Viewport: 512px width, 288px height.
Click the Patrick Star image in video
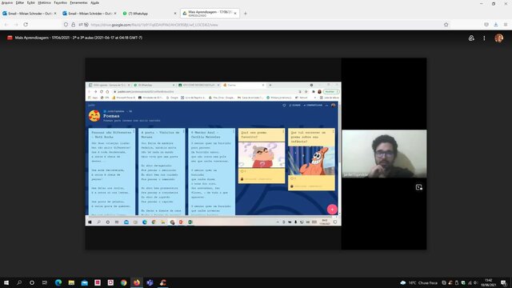click(x=311, y=161)
